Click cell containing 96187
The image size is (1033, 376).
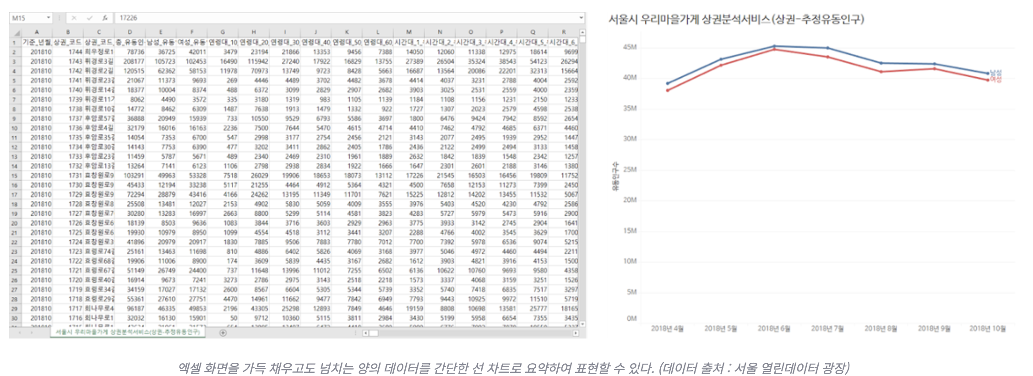click(130, 309)
